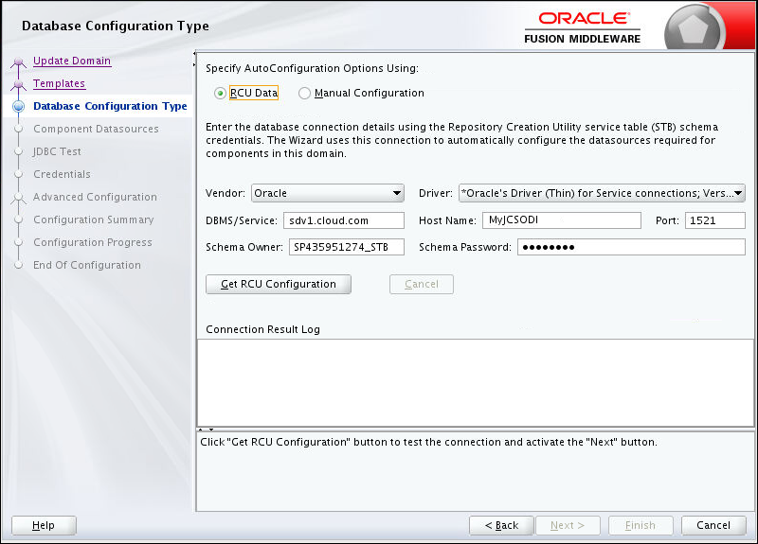Open the Vendor dropdown showing Oracle

coord(327,193)
